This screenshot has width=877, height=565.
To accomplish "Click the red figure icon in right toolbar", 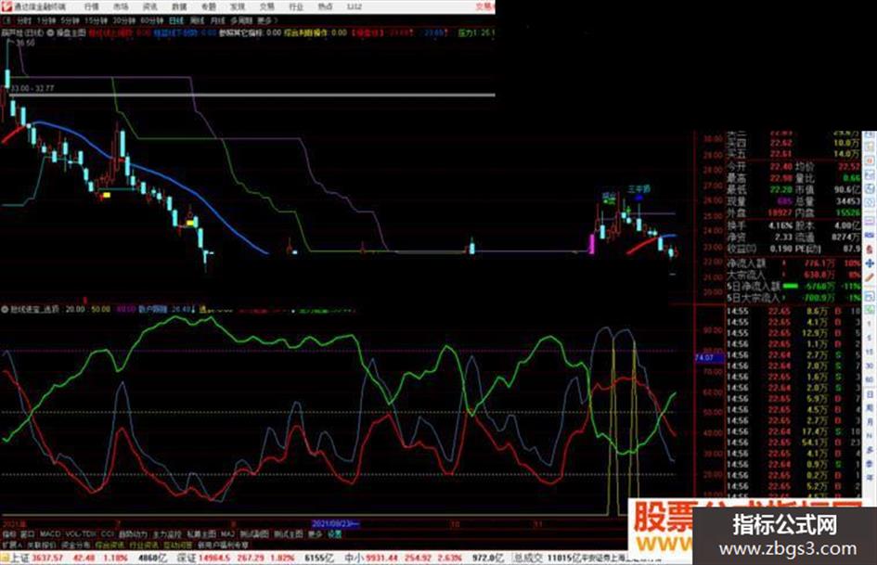I will click(x=870, y=249).
